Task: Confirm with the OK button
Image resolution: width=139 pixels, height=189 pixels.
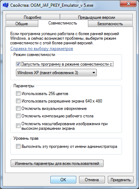Action: [63, 180]
